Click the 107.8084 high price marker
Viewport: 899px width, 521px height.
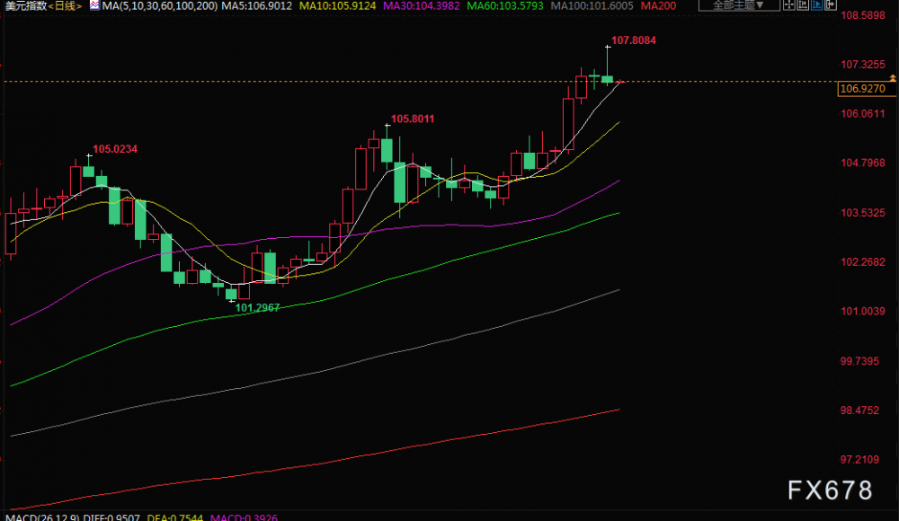[x=634, y=40]
